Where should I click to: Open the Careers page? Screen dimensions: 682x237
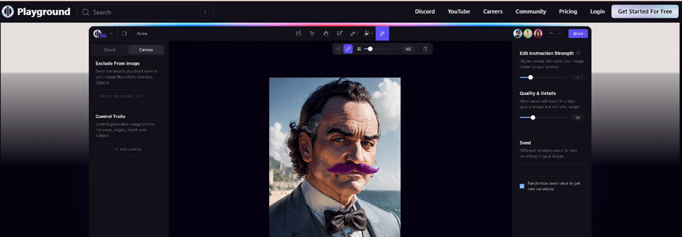493,11
